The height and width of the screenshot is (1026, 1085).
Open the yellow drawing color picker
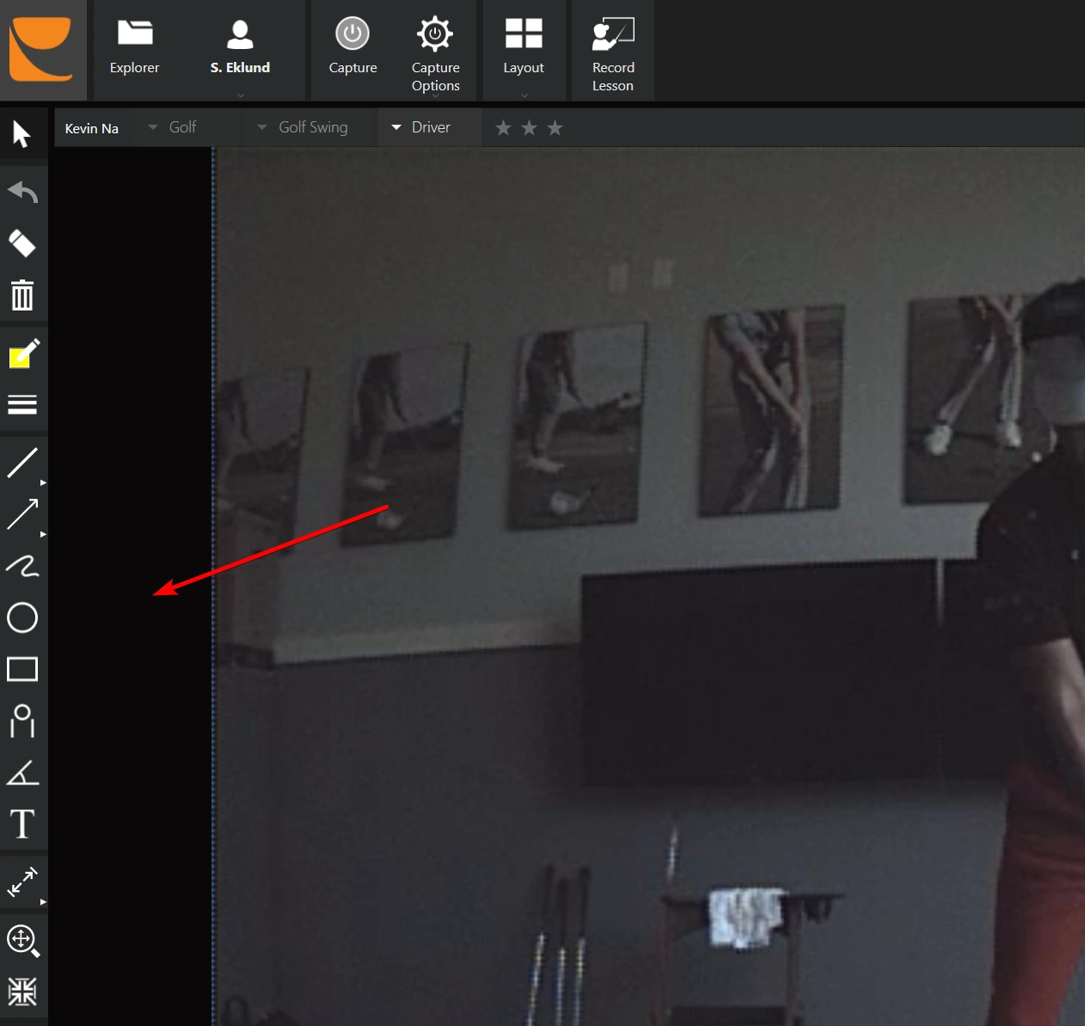coord(23,353)
